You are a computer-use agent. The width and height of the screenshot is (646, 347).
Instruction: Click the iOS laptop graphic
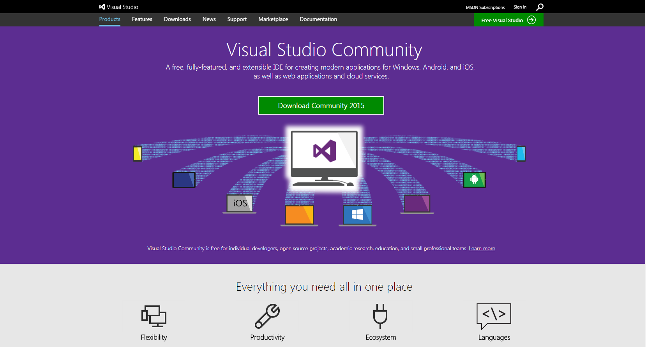(240, 204)
